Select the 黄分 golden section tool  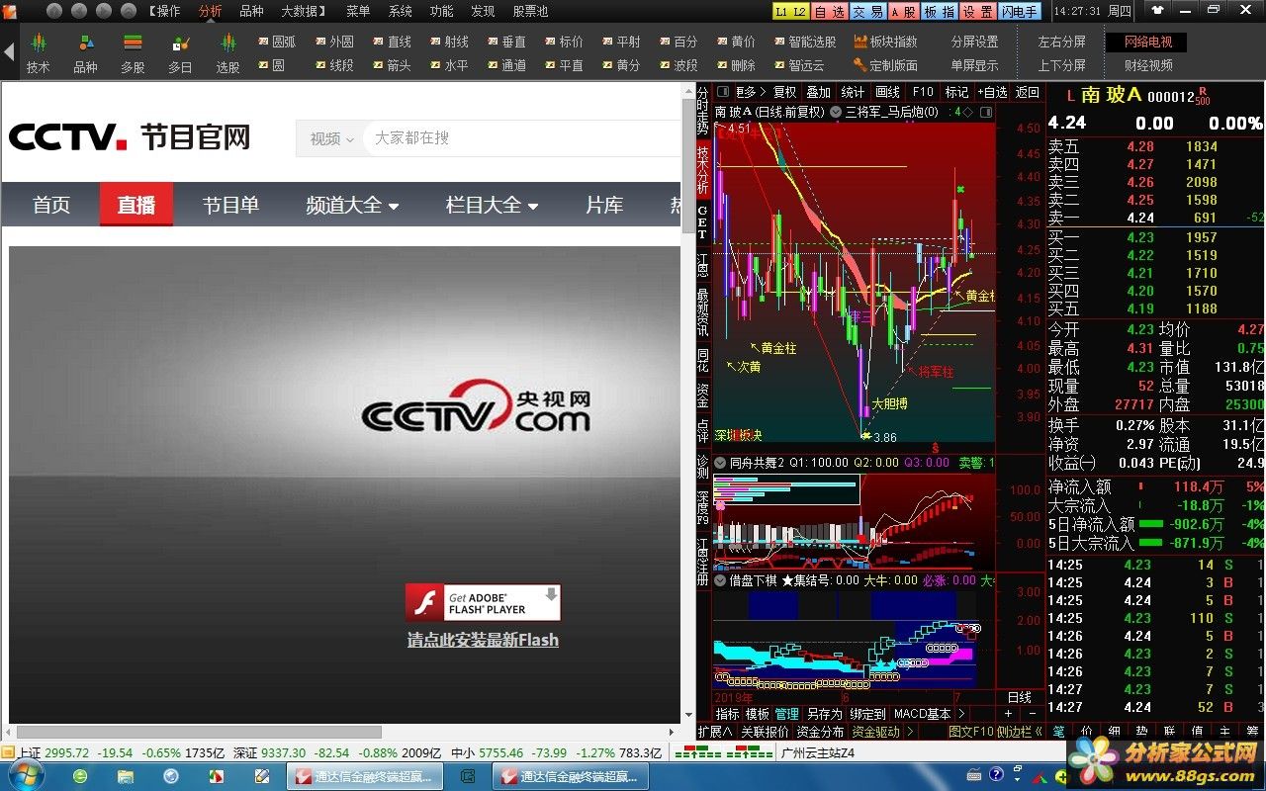coord(621,65)
